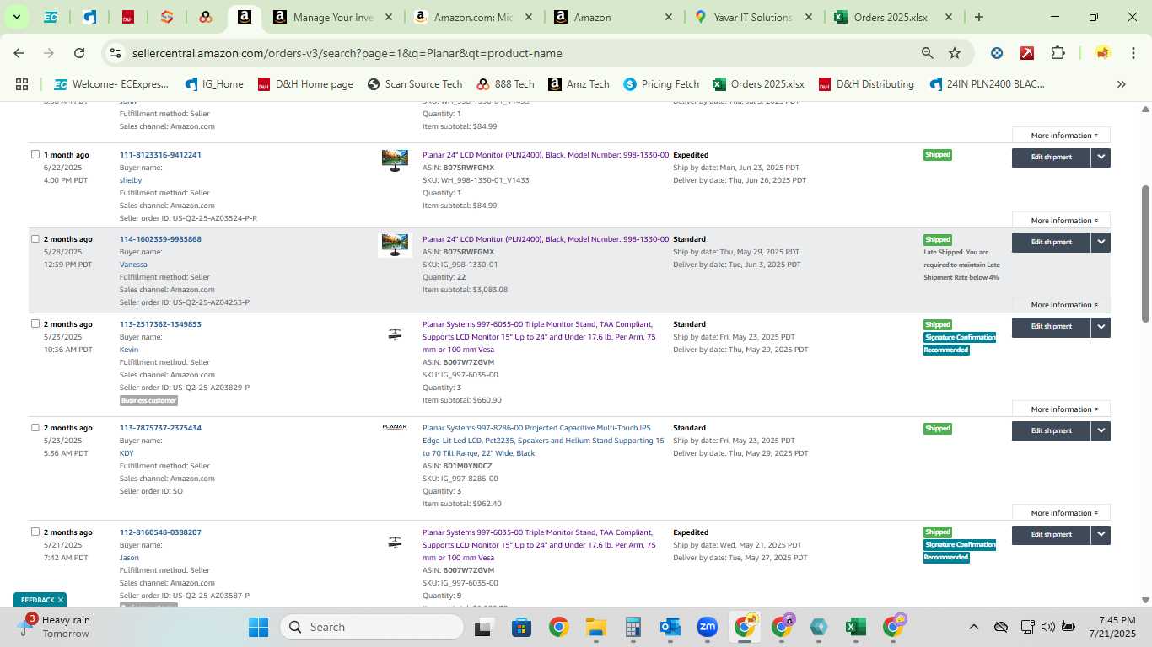Screen dimensions: 1152x647
Task: Open Outlook from the taskbar
Action: [670, 627]
